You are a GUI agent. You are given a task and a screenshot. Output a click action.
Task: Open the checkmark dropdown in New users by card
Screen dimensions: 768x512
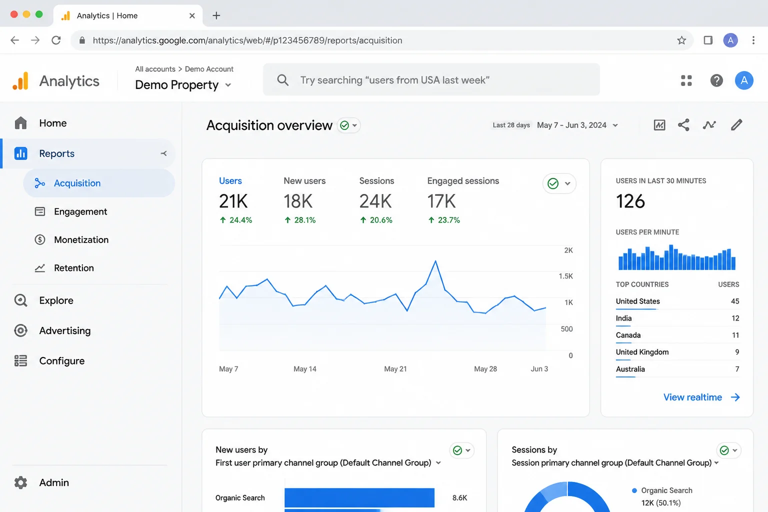pos(462,450)
